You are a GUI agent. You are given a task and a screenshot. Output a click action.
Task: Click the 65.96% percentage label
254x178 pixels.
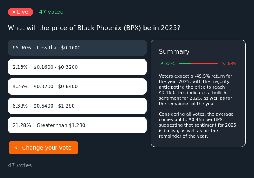tap(22, 48)
